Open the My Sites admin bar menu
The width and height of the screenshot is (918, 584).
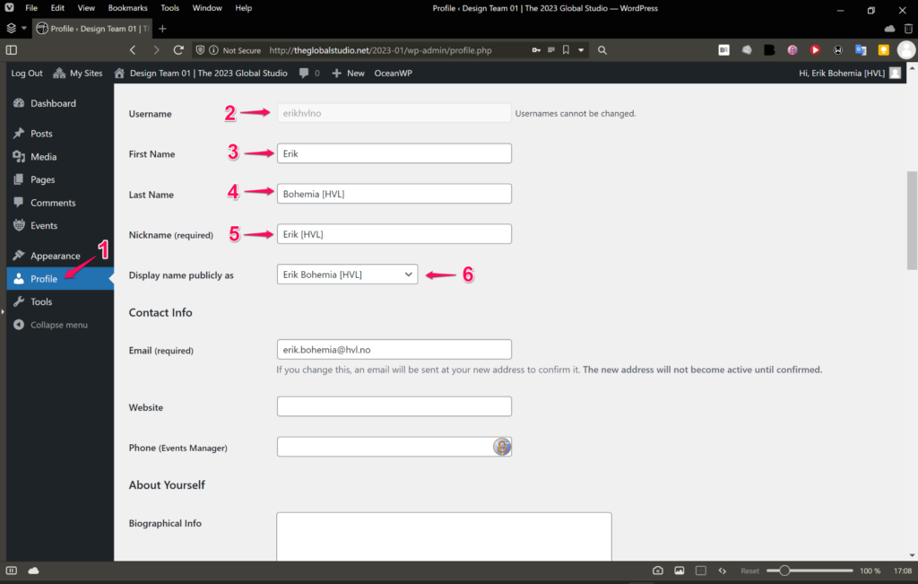(x=78, y=74)
